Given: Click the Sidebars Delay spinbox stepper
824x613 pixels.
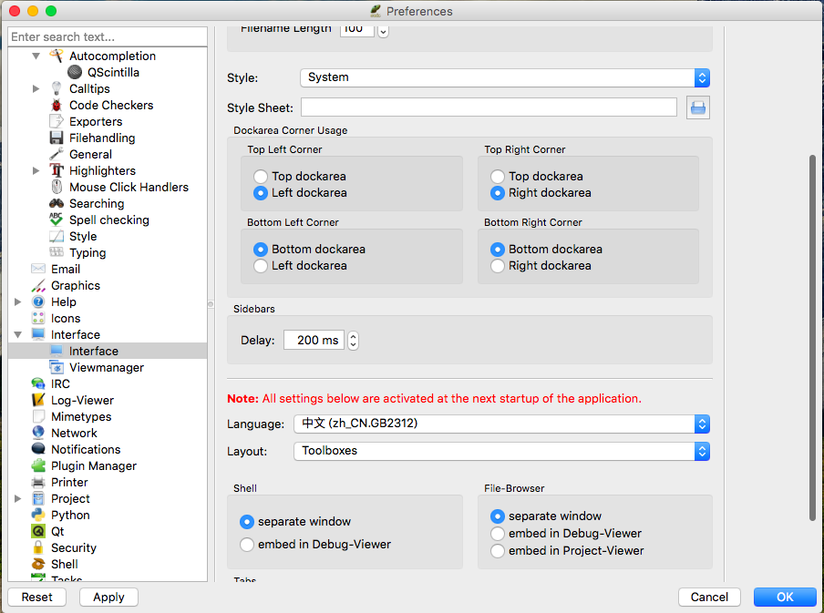Looking at the screenshot, I should click(x=354, y=341).
